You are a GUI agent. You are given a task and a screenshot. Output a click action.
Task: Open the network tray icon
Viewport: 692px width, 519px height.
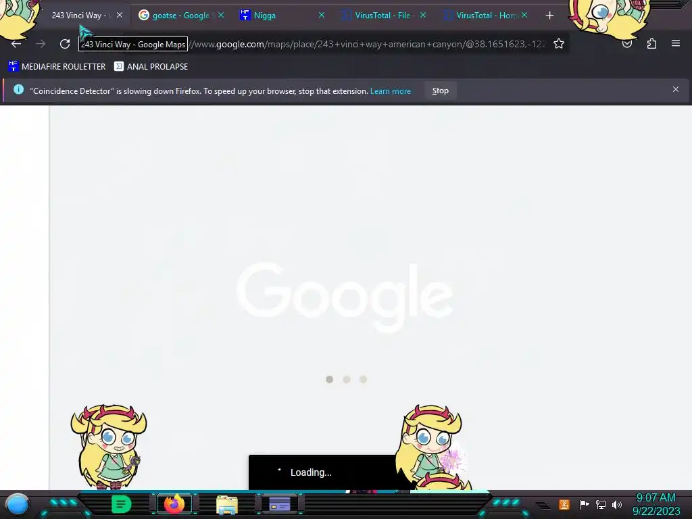601,504
